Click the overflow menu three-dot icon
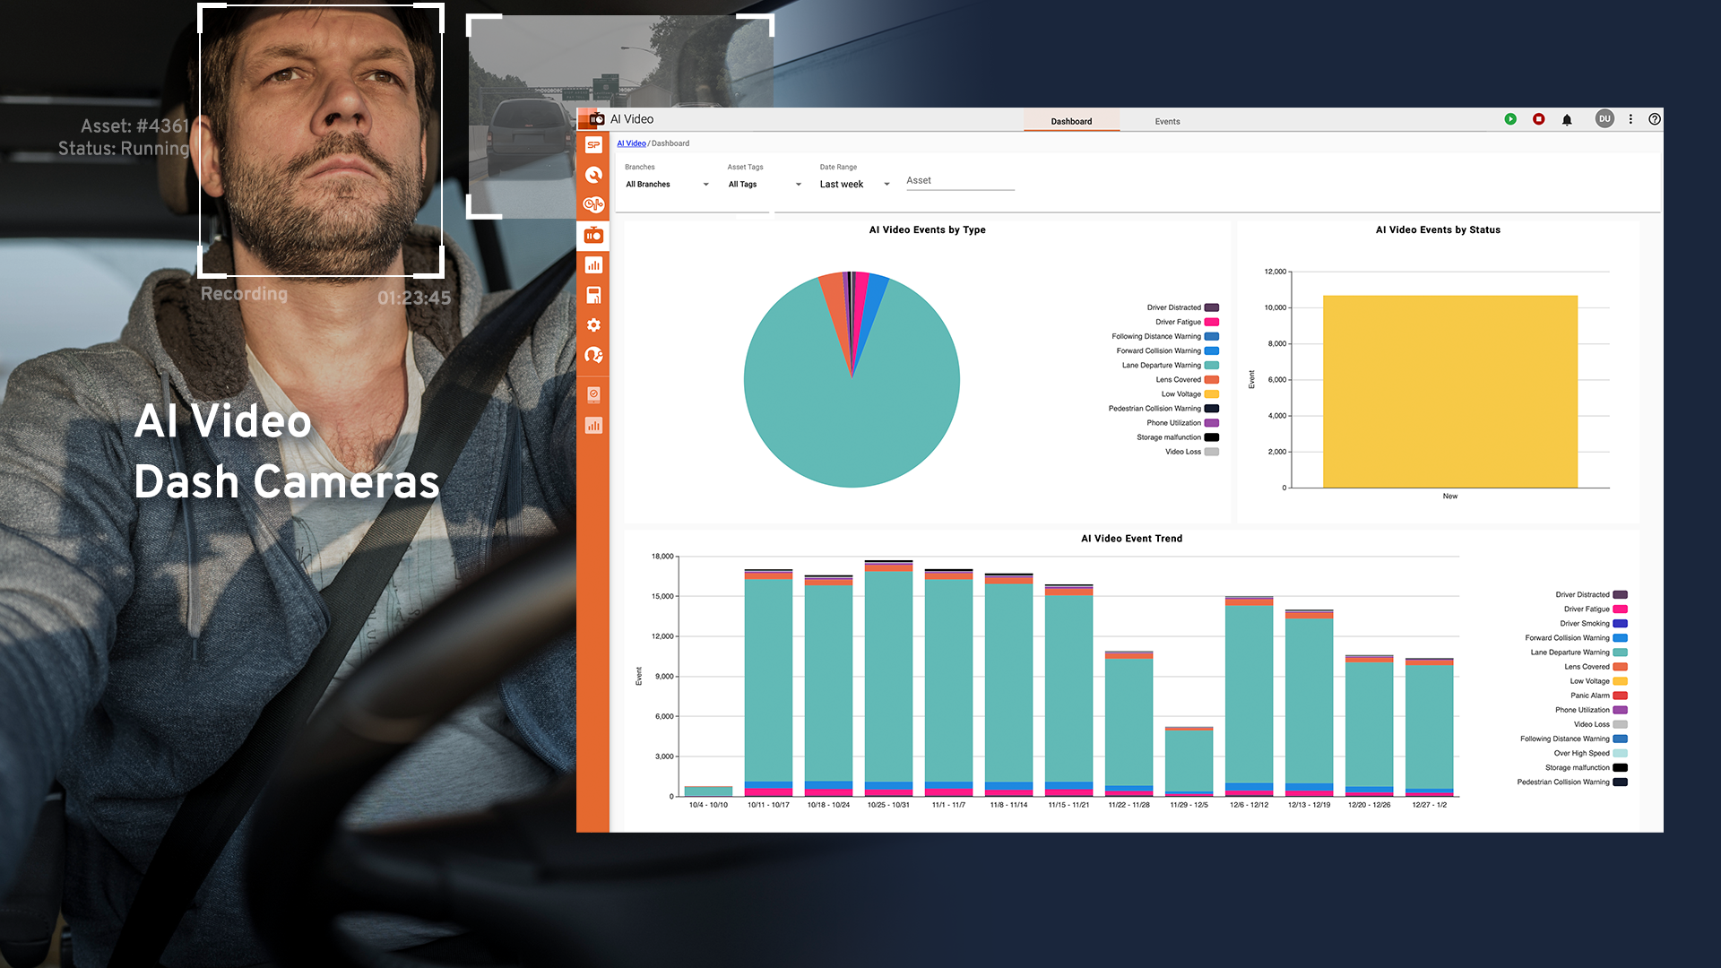This screenshot has width=1721, height=968. [x=1628, y=118]
